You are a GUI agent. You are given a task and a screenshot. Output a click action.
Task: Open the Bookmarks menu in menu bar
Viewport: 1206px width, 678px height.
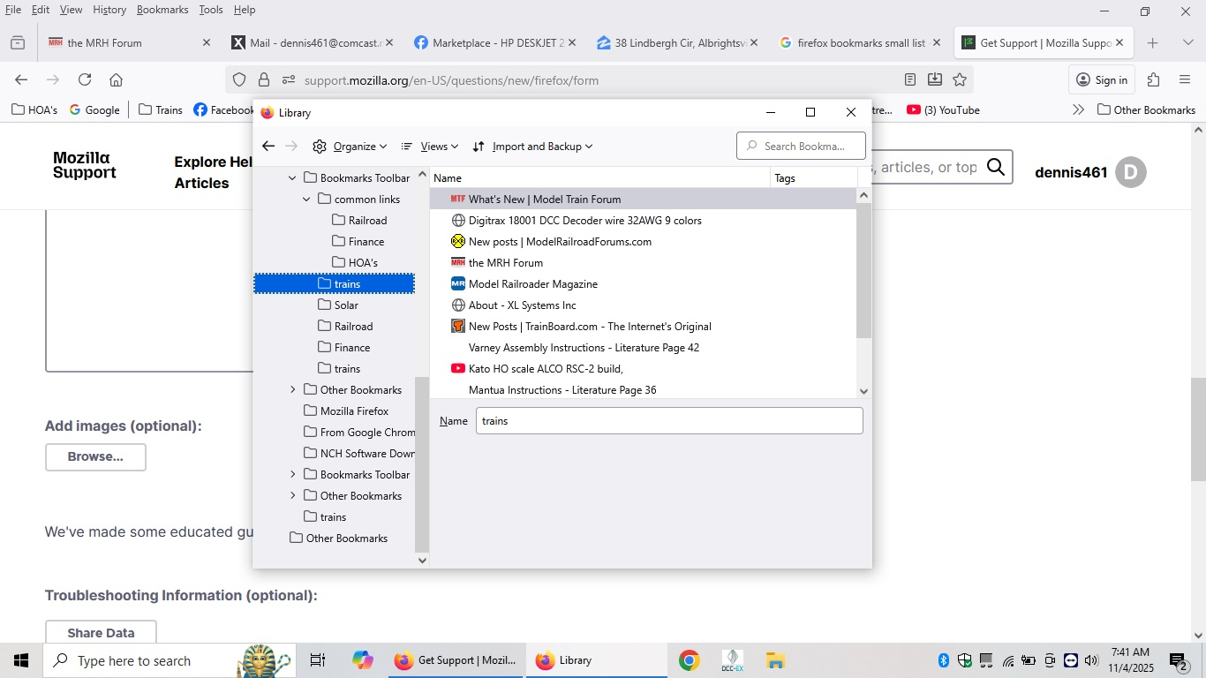(x=162, y=10)
